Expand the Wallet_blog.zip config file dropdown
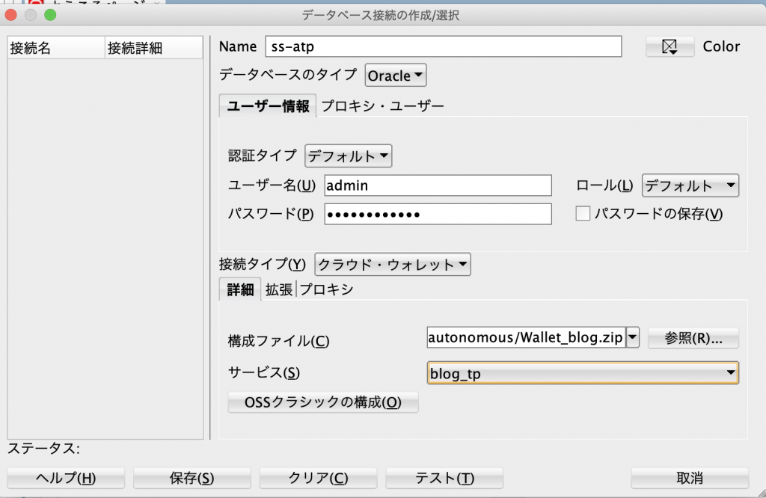Viewport: 766px width, 498px height. (x=632, y=337)
